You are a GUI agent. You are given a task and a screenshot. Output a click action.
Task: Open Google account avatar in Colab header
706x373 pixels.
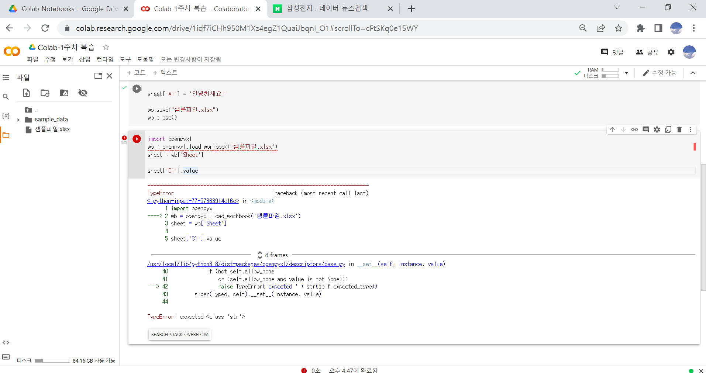point(689,52)
